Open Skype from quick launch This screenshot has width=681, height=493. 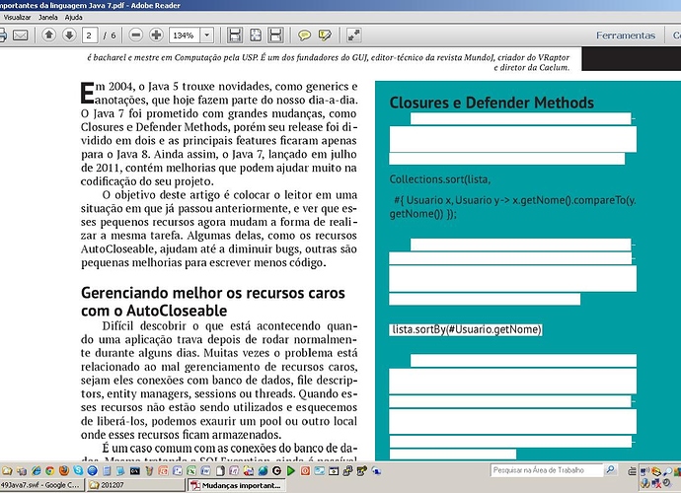78,470
